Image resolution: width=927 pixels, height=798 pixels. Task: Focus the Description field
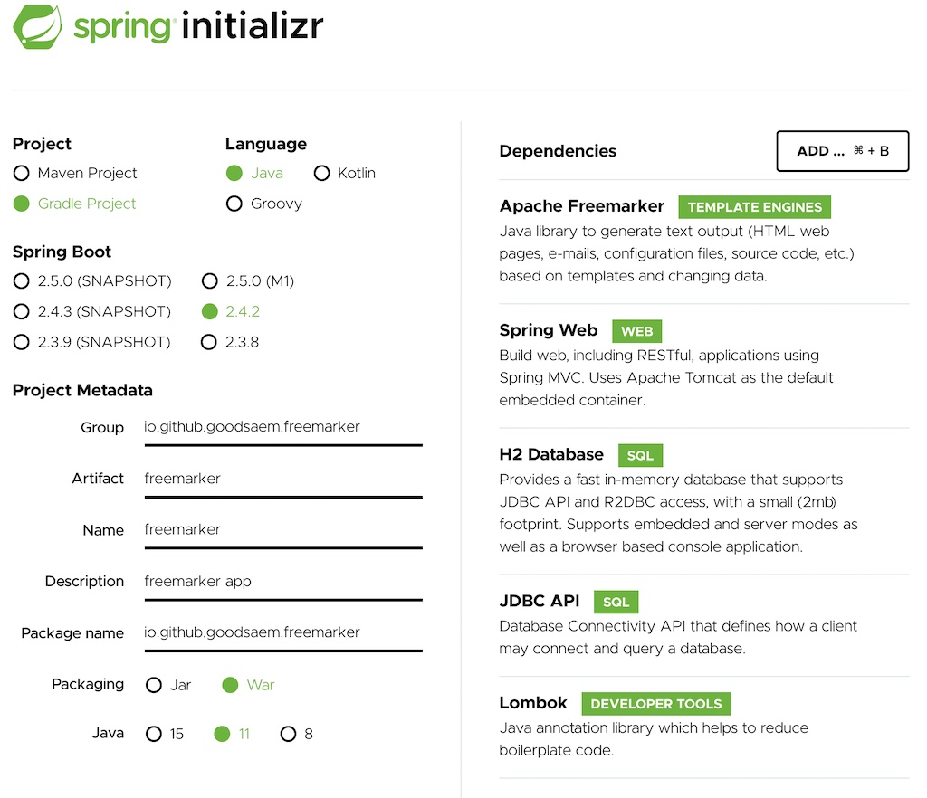coord(283,582)
